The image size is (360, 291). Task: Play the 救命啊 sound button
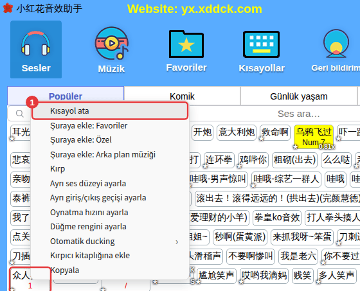coord(275,132)
